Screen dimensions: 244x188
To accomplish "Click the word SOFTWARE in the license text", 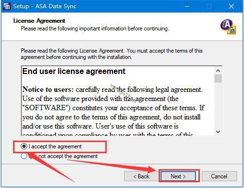I will tap(45, 108).
